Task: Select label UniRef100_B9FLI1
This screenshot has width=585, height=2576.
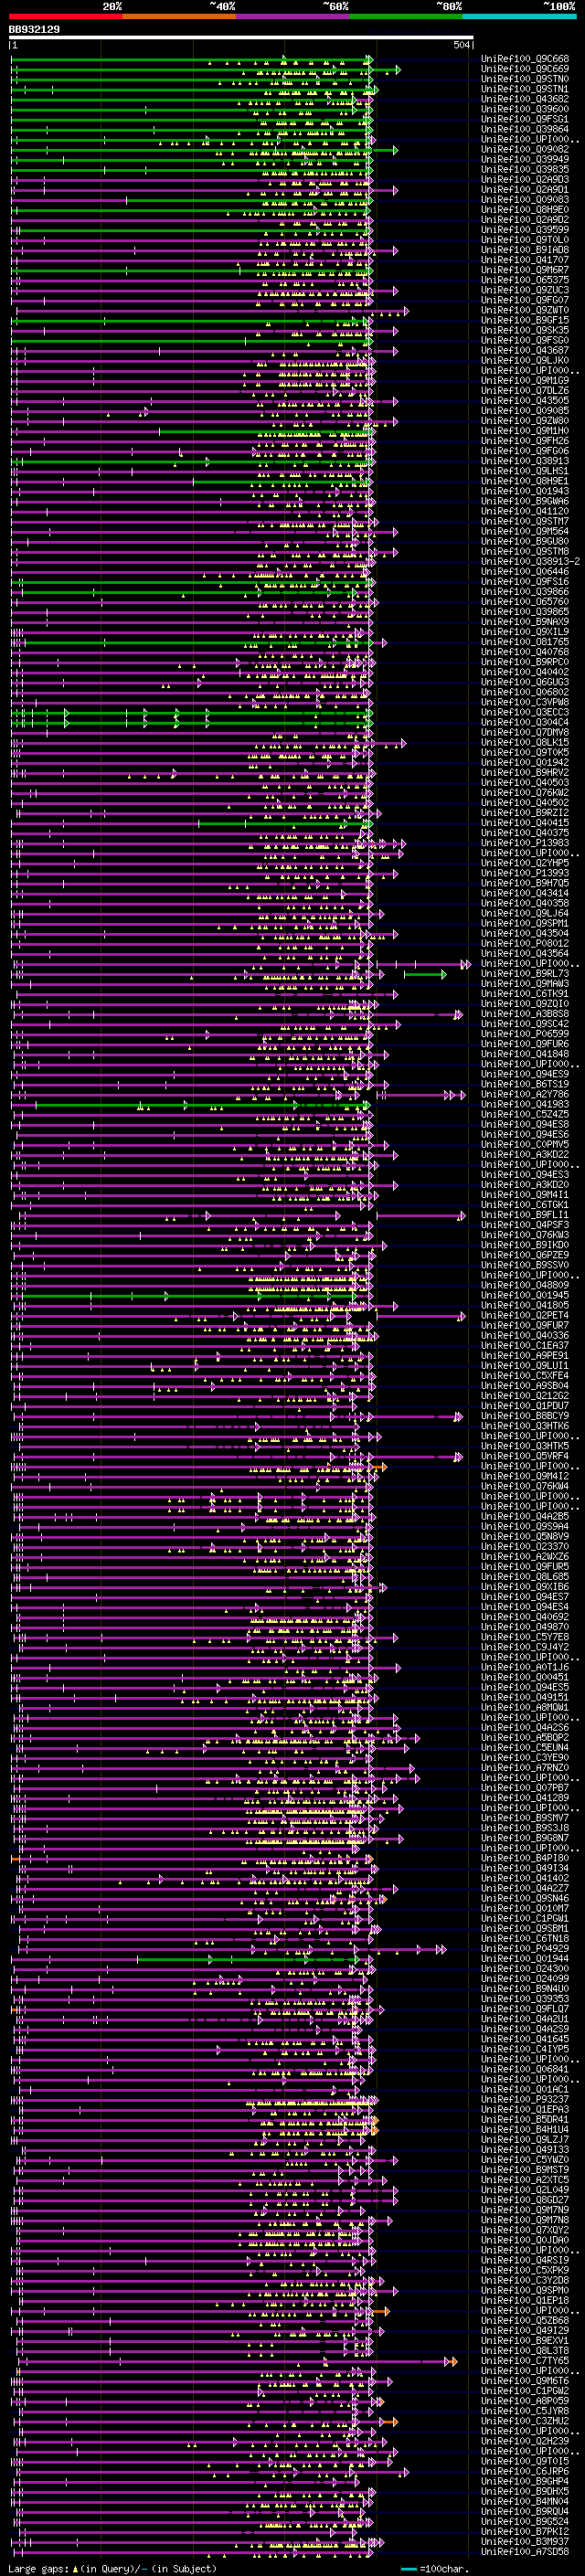Action: tap(525, 1215)
